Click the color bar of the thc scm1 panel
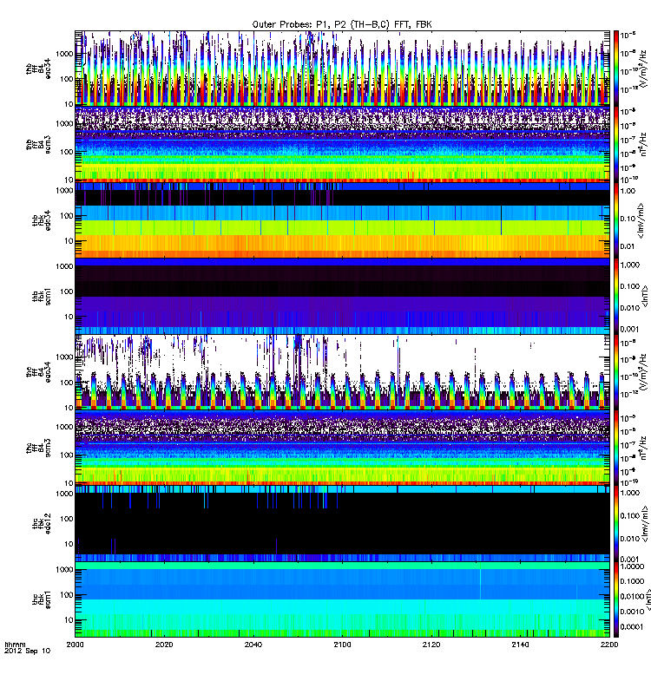 tap(616, 599)
